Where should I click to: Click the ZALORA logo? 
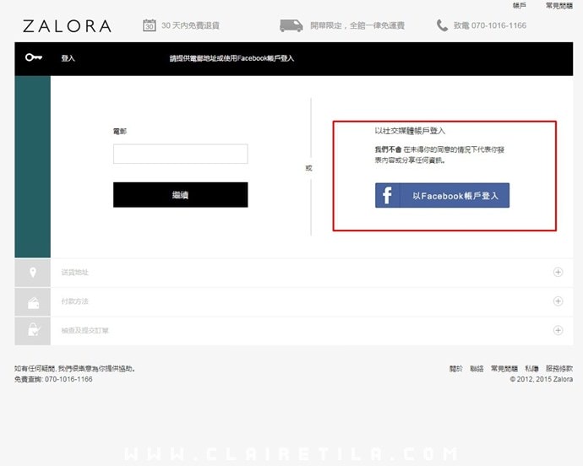click(x=68, y=26)
